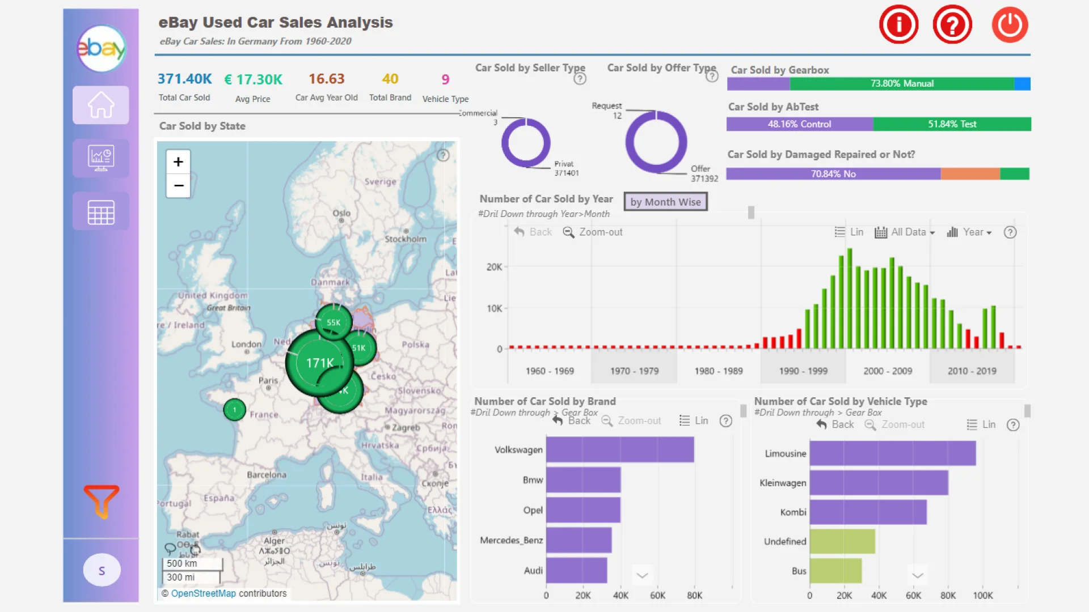Screen dimensions: 1089x612
Task: Open help icon on Car Sold by State map
Action: click(443, 155)
